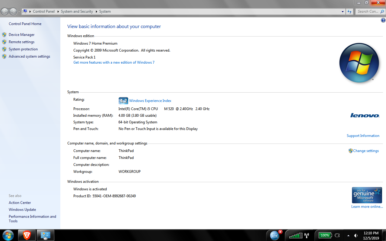Click shield icon beside System protection
The width and height of the screenshot is (386, 241).
(x=4, y=49)
